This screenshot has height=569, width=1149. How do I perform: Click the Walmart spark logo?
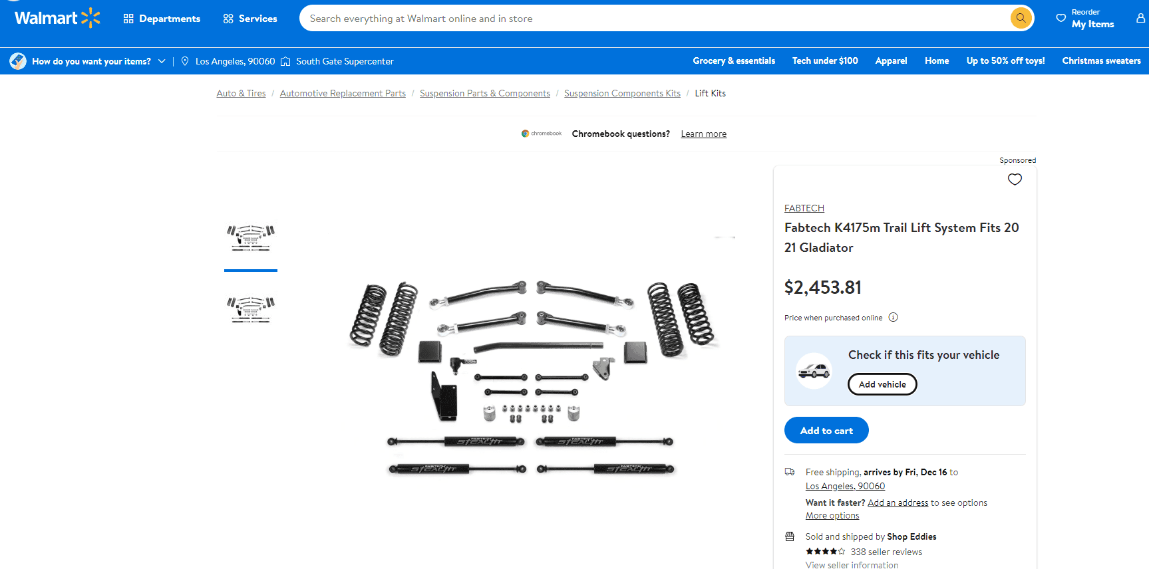click(x=90, y=18)
